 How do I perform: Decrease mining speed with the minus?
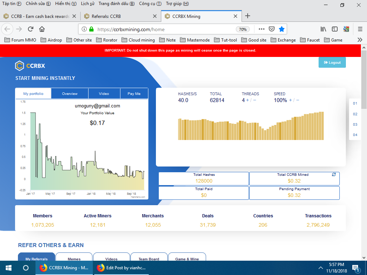(297, 100)
